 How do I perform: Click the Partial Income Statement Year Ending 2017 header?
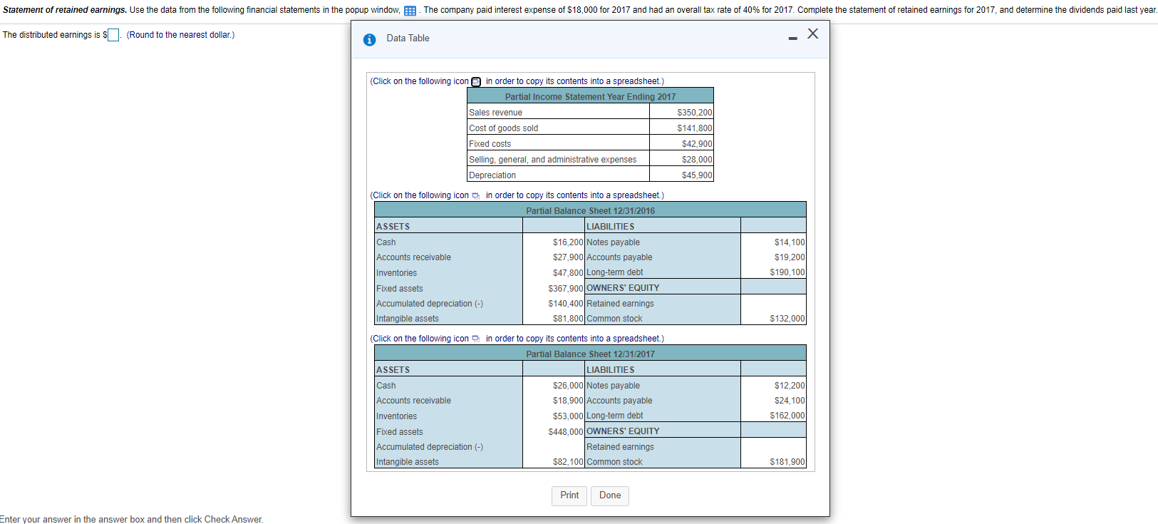[x=590, y=97]
